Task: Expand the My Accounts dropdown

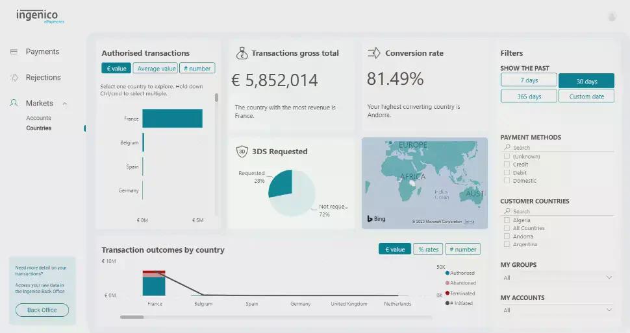Action: point(557,310)
